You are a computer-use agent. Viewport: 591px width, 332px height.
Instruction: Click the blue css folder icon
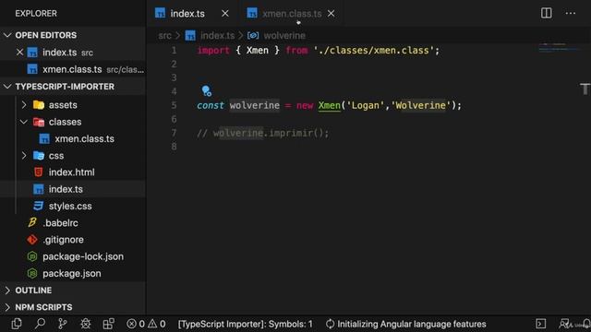click(39, 155)
